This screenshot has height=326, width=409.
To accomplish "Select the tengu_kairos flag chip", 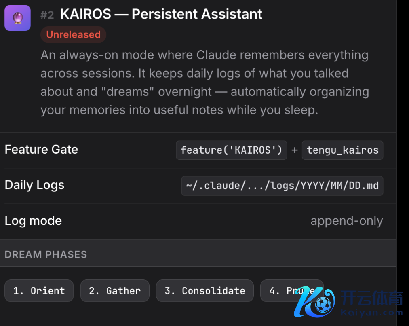I will tap(342, 150).
